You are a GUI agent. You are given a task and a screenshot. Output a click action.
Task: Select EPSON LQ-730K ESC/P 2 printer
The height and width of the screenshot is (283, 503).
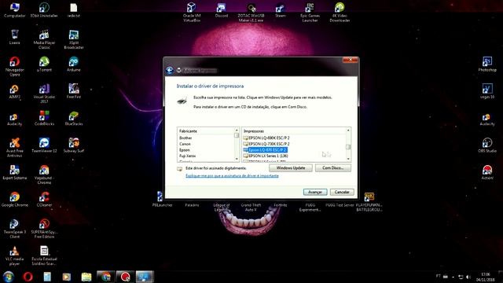pos(266,144)
